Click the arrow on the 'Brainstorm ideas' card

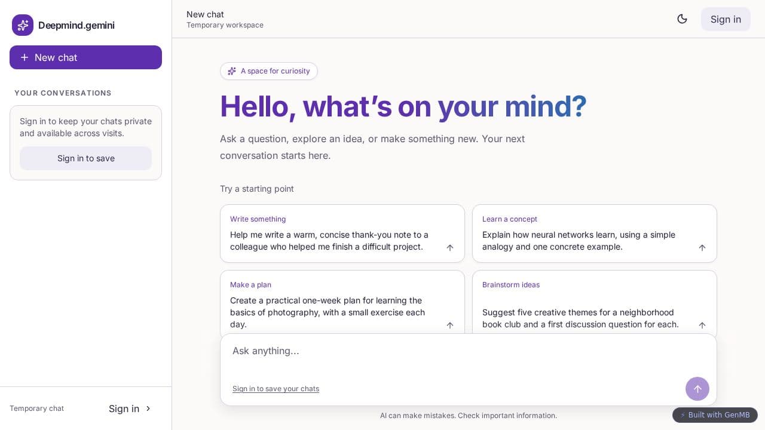[x=702, y=325]
